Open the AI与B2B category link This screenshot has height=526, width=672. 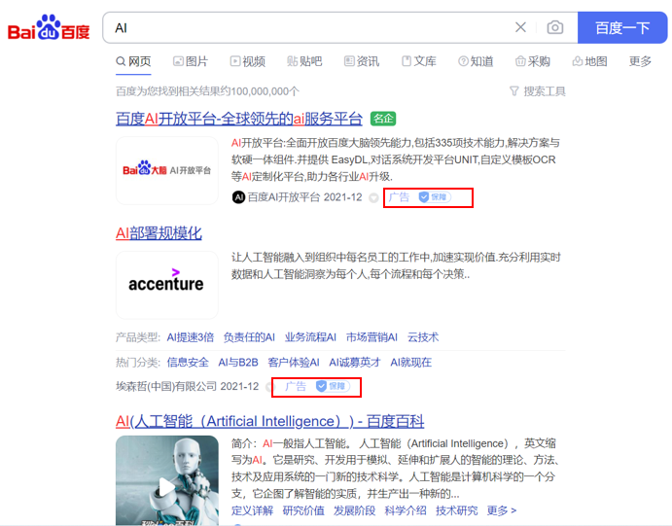[x=238, y=363]
